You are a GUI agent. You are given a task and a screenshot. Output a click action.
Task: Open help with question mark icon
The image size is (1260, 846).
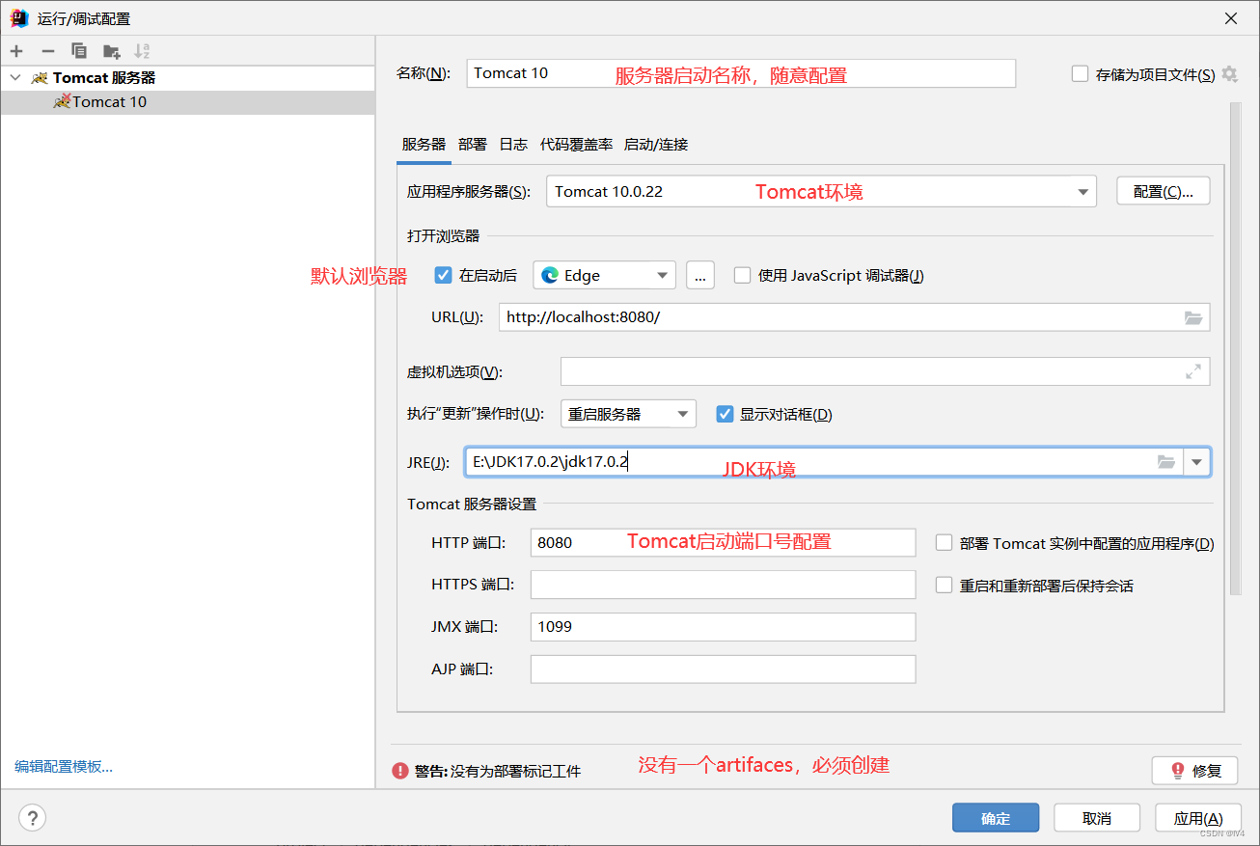(32, 818)
